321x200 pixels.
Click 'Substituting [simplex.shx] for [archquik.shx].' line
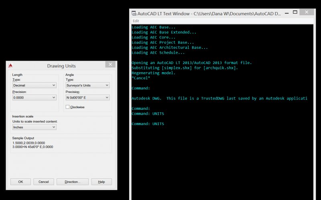[x=185, y=68]
